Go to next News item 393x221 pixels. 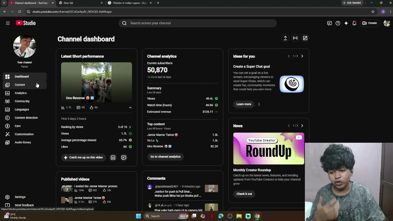coord(302,126)
